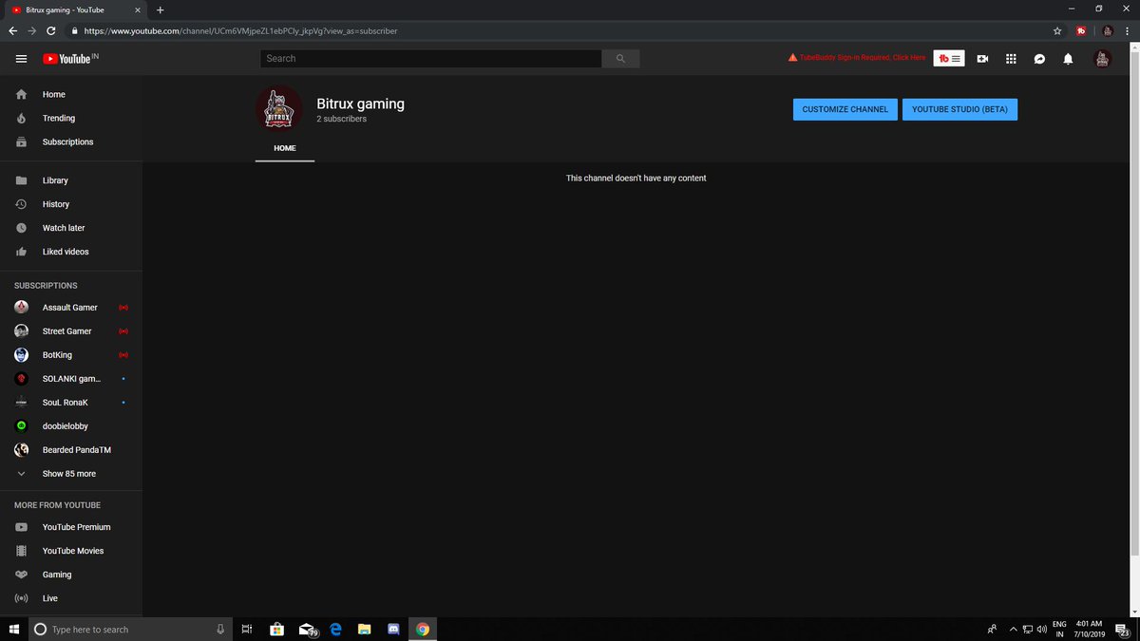Open the hamburger guide menu
The image size is (1140, 641).
tap(21, 59)
